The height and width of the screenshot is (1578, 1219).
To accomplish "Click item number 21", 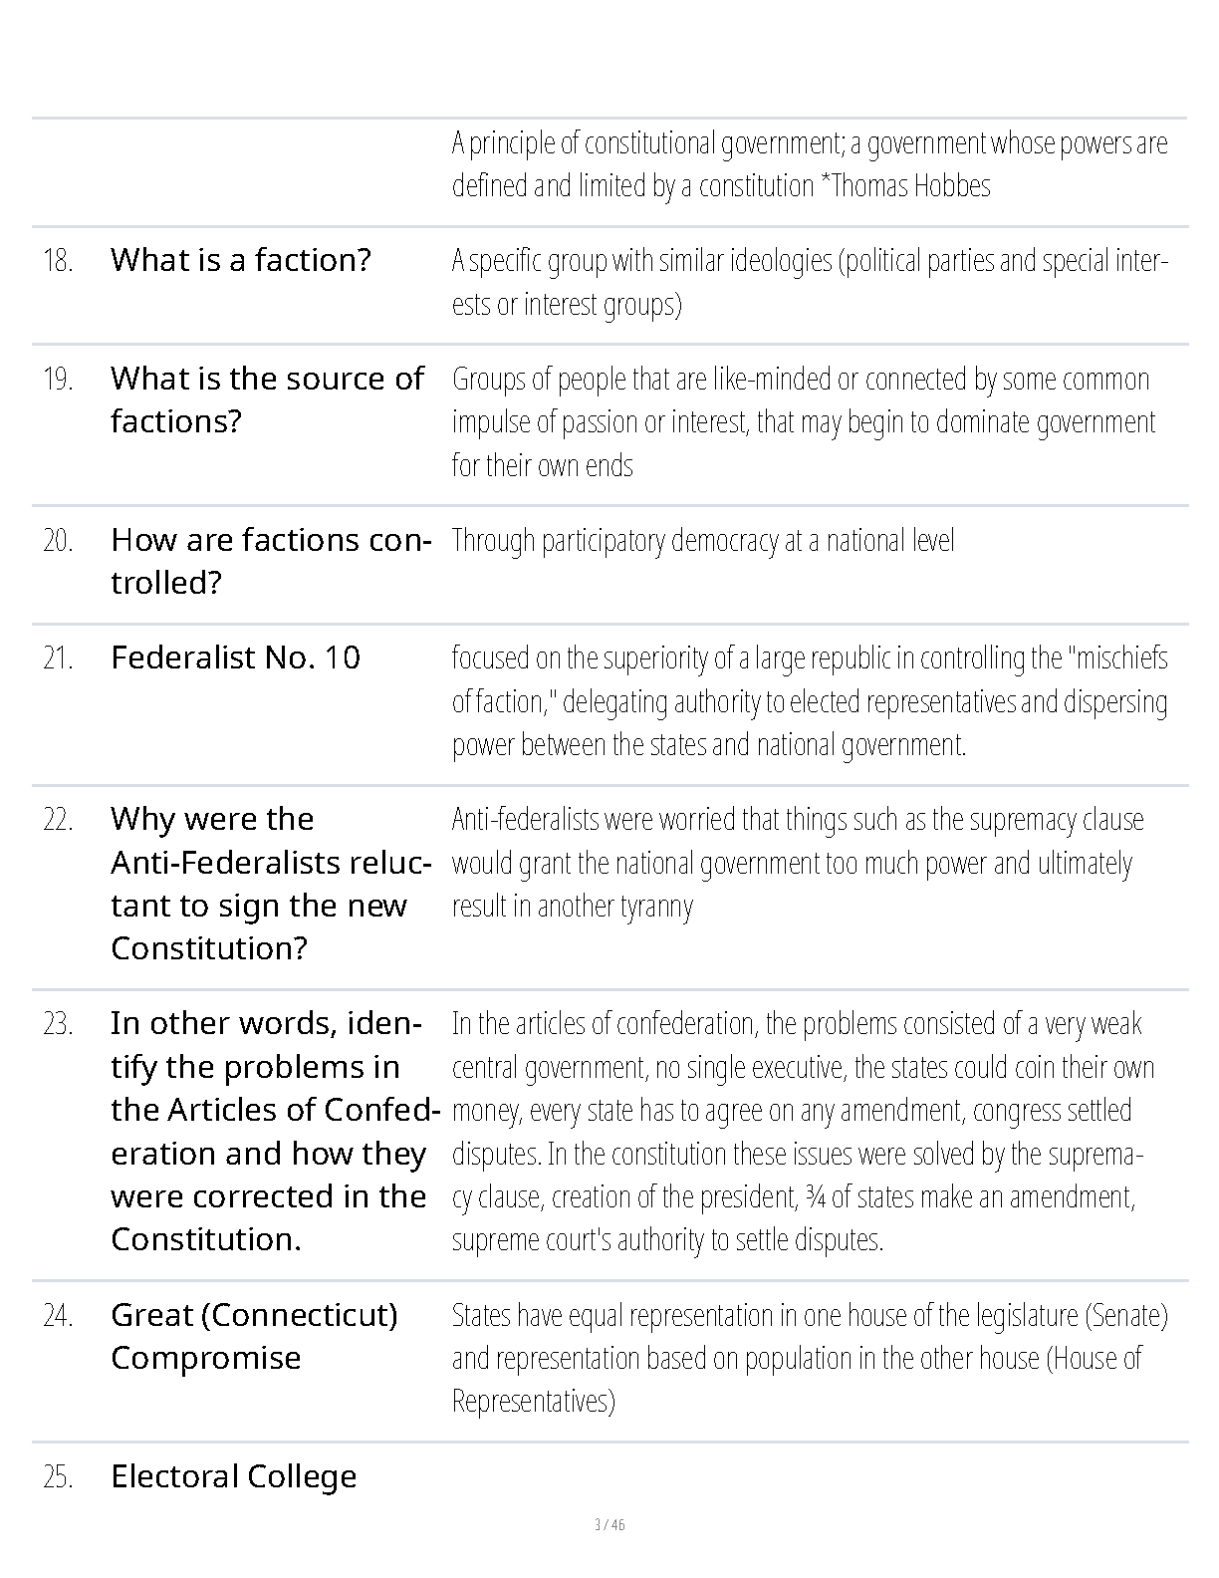I will (58, 658).
